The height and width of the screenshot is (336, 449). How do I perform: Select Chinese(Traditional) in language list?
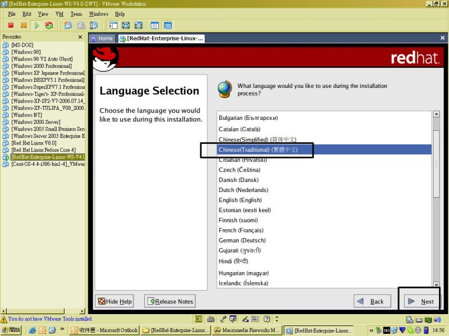tap(324, 150)
